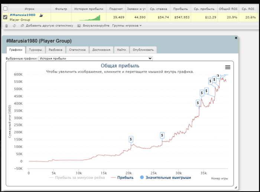Screen dimensions: 260x192
Task: Close the #Marusia1980 Player Group panel
Action: pyautogui.click(x=236, y=38)
